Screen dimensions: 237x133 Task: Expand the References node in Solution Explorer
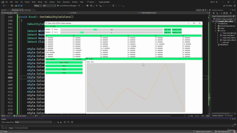click(x=216, y=24)
